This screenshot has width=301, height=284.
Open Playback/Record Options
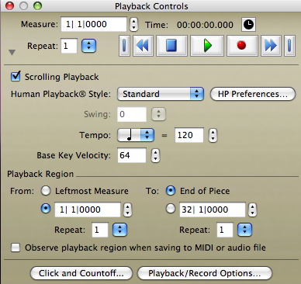point(205,273)
